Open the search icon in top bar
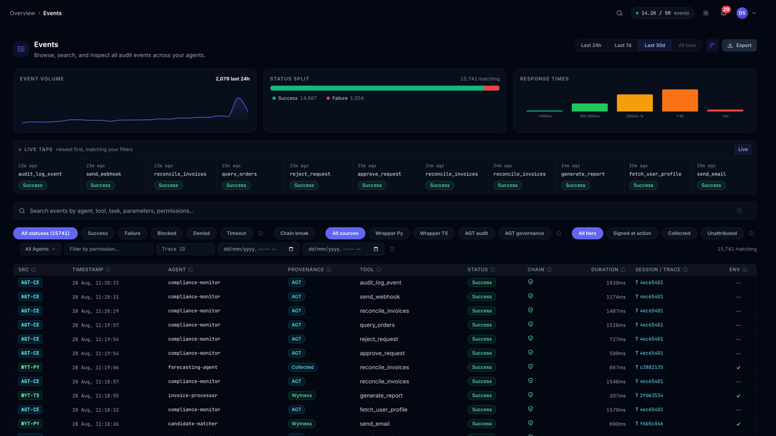776x436 pixels. point(620,13)
